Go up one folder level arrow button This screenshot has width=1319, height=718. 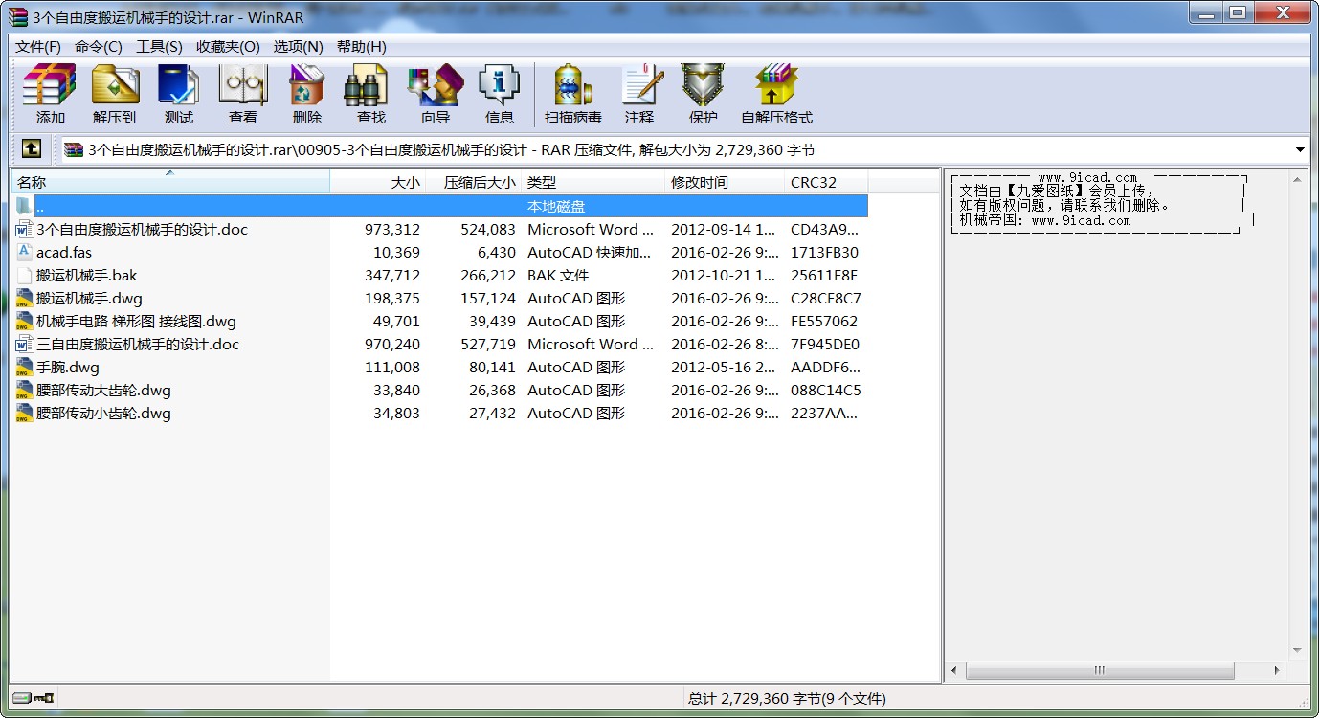(32, 149)
